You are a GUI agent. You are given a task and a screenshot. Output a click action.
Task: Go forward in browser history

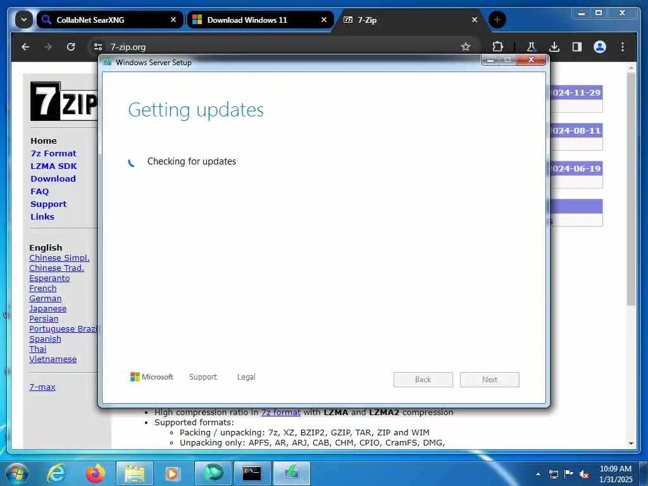[48, 47]
